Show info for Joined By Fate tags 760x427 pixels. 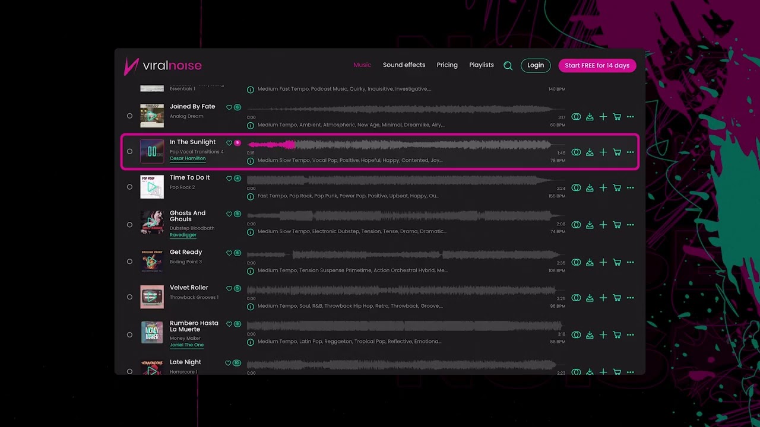pos(251,125)
